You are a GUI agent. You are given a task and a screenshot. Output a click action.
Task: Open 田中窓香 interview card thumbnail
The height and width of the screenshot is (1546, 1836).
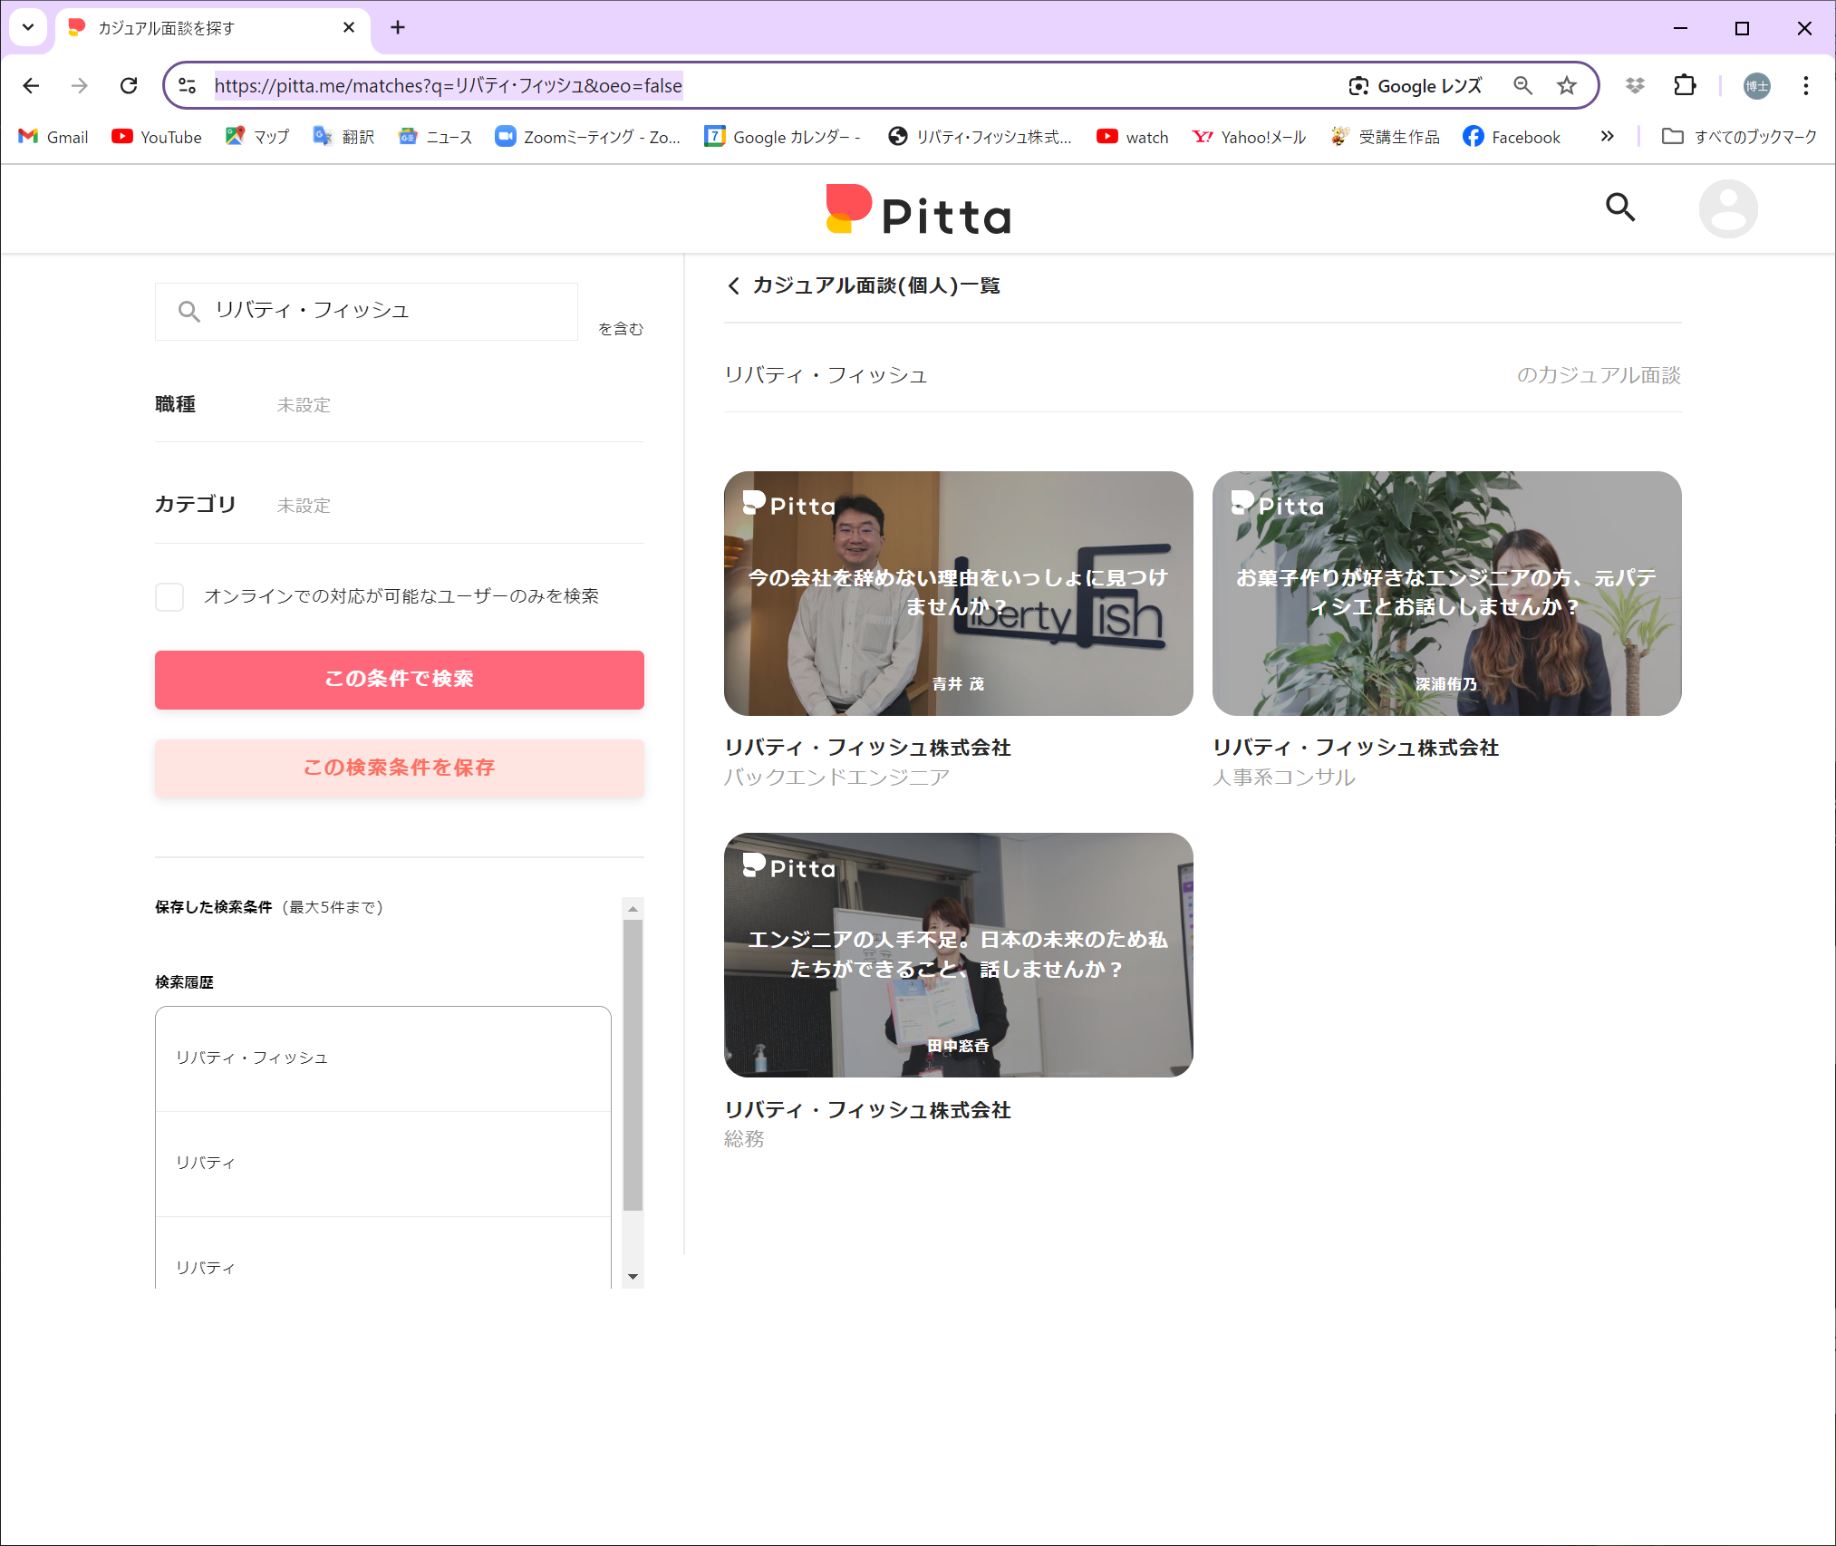[x=959, y=955]
